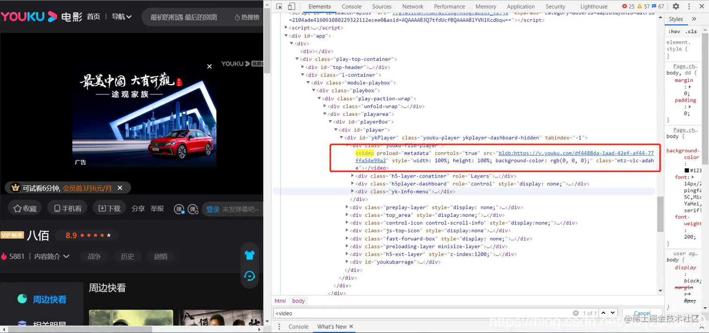Close the What's New drawer tab

pyautogui.click(x=351, y=326)
